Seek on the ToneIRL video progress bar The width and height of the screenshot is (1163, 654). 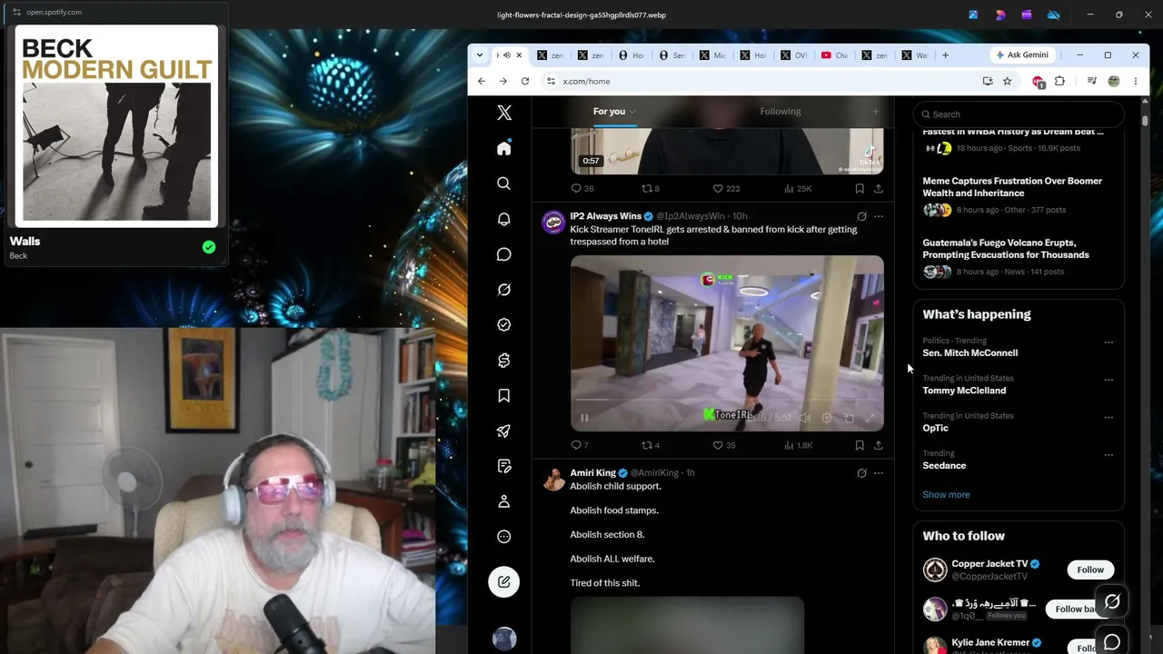click(727, 400)
